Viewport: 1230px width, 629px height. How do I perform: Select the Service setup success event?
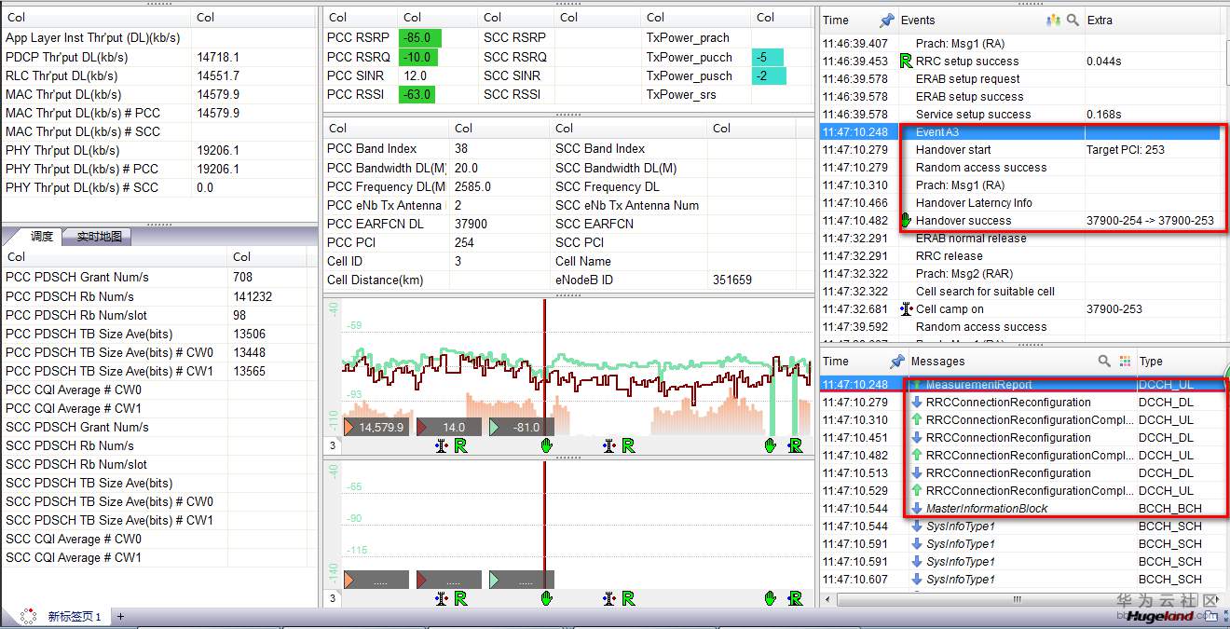1019,115
